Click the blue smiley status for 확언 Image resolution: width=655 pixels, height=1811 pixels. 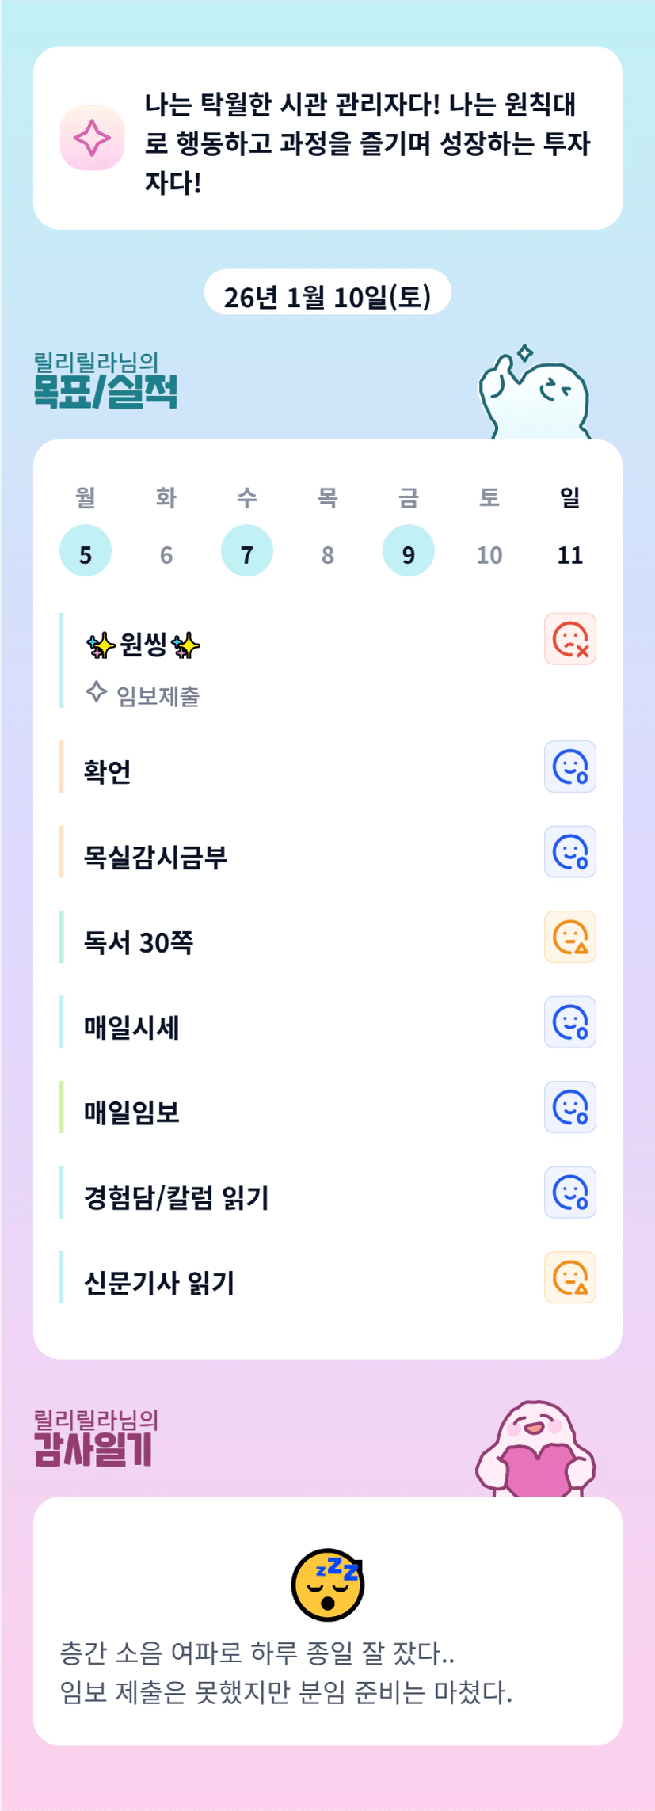point(569,767)
